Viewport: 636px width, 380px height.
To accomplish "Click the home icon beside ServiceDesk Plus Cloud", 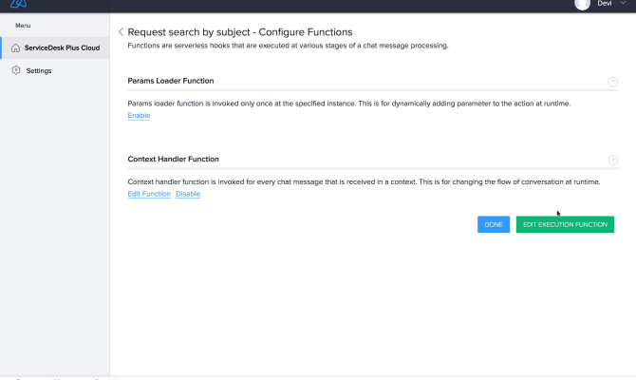I will (x=15, y=47).
